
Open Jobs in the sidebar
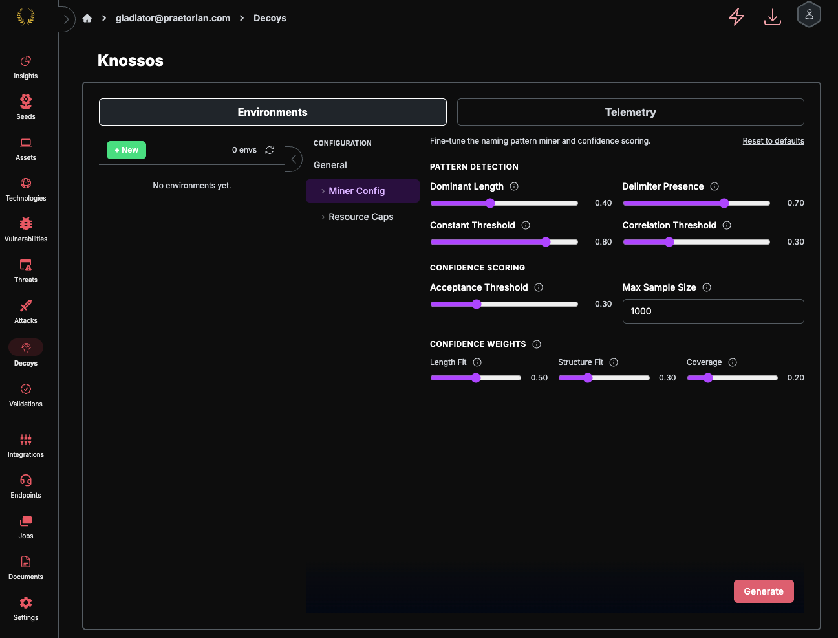click(x=26, y=527)
